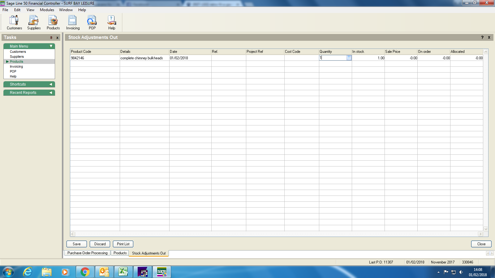Screen dimensions: 495x278
Task: Pin the Tasks panel
Action: (51, 38)
